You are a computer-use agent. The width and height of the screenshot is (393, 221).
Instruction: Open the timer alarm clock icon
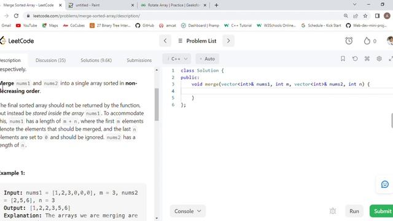coord(349,41)
